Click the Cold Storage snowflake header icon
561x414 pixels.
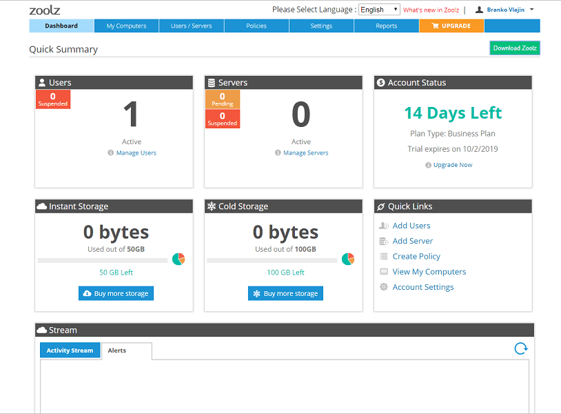click(212, 206)
